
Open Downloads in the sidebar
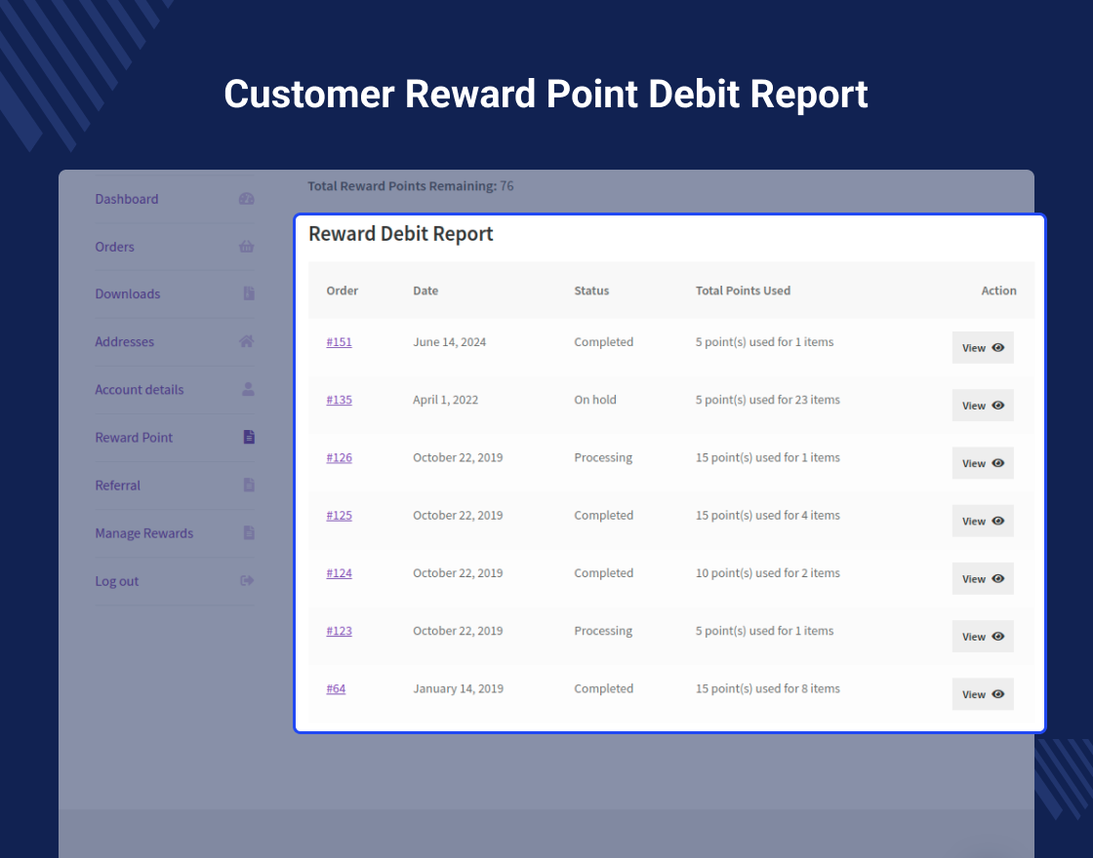128,293
